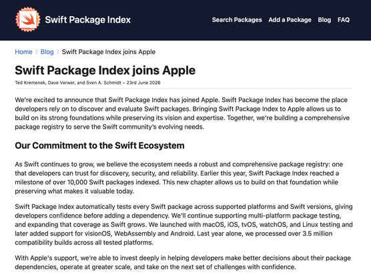Open Search Packages in the header

[x=237, y=20]
